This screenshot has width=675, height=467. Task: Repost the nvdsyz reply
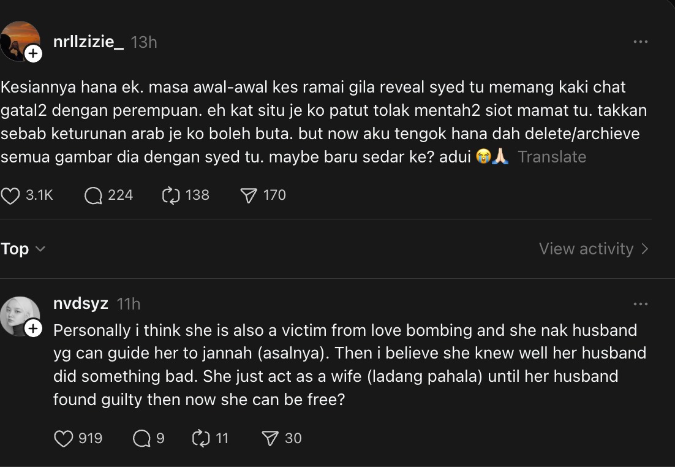(201, 439)
